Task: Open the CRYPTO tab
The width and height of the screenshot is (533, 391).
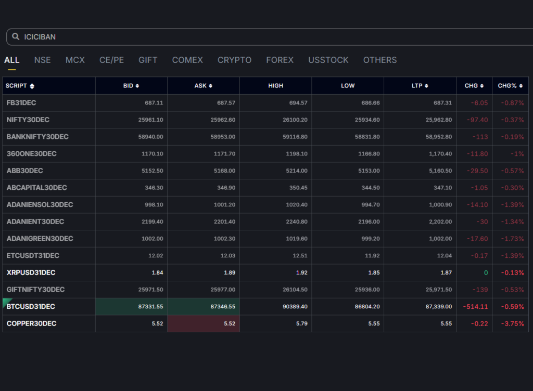Action: click(234, 60)
